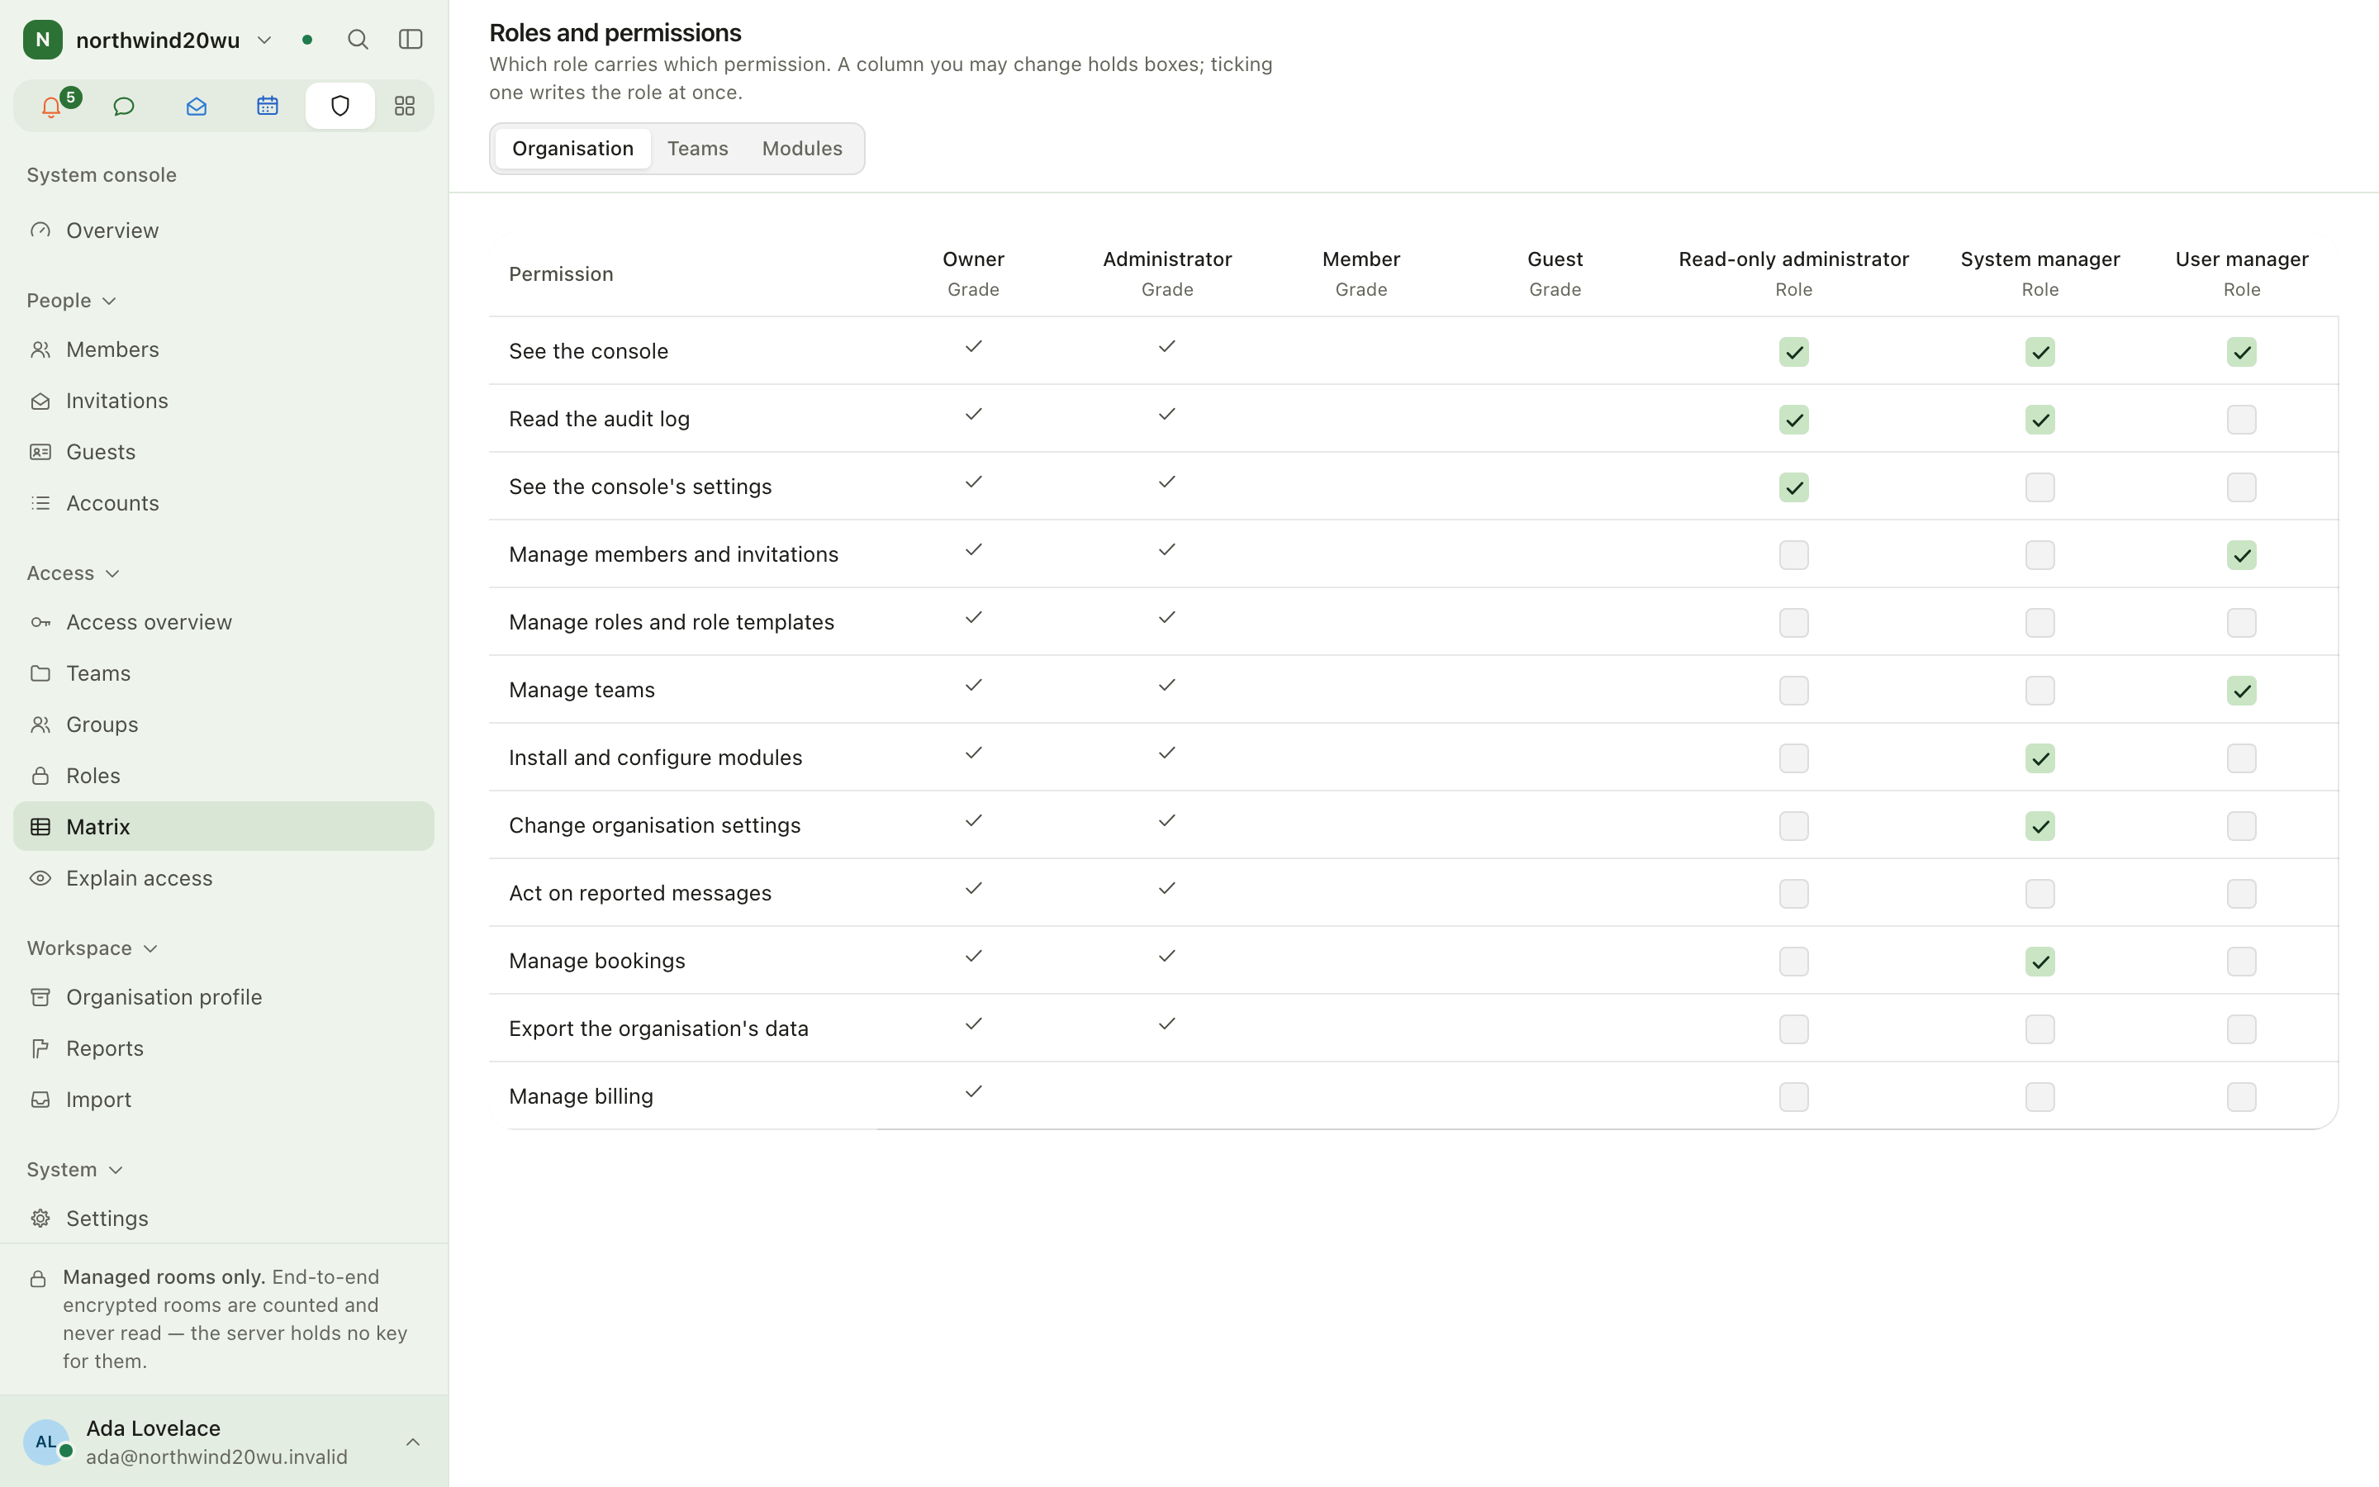The width and height of the screenshot is (2379, 1487).
Task: Open Explain access in the sidebar
Action: pos(223,877)
